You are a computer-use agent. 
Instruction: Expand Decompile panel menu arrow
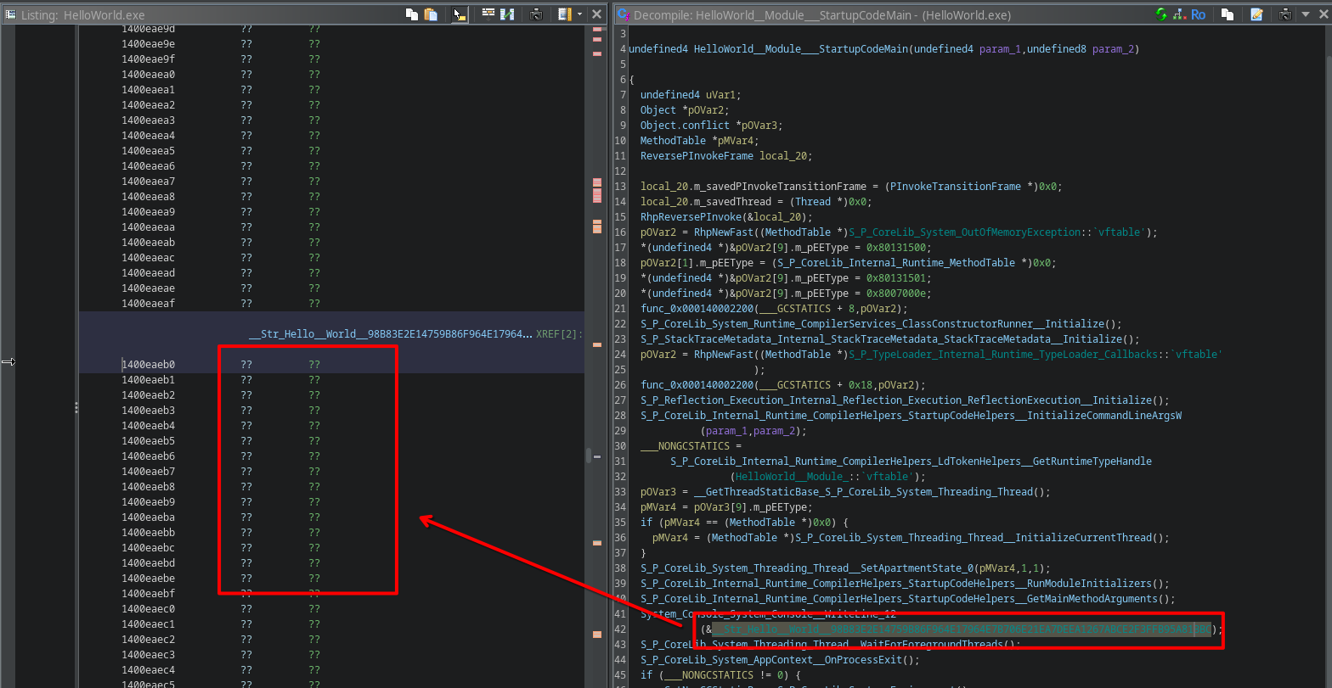tap(1305, 14)
